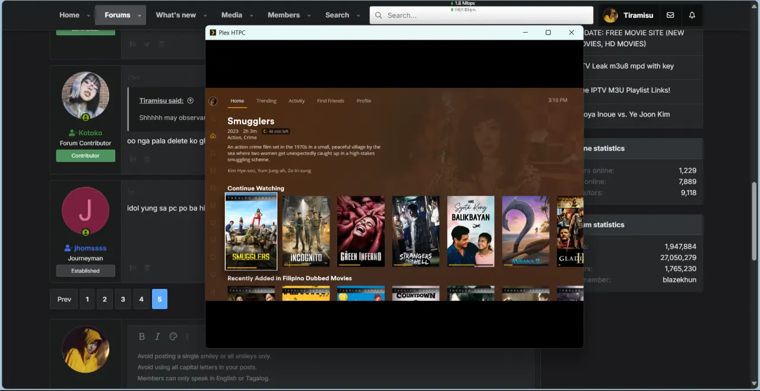Go to page 1 of thread

tap(87, 299)
